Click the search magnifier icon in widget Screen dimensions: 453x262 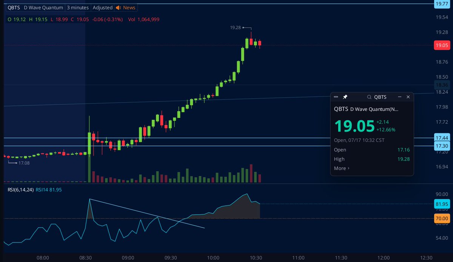(x=369, y=97)
